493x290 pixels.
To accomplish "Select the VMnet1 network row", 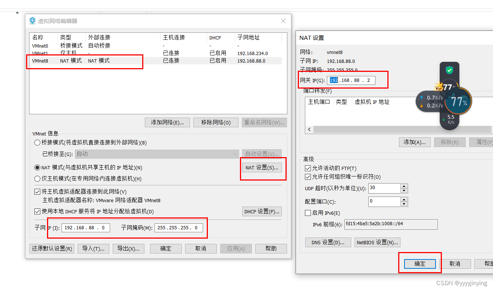I will coord(156,53).
